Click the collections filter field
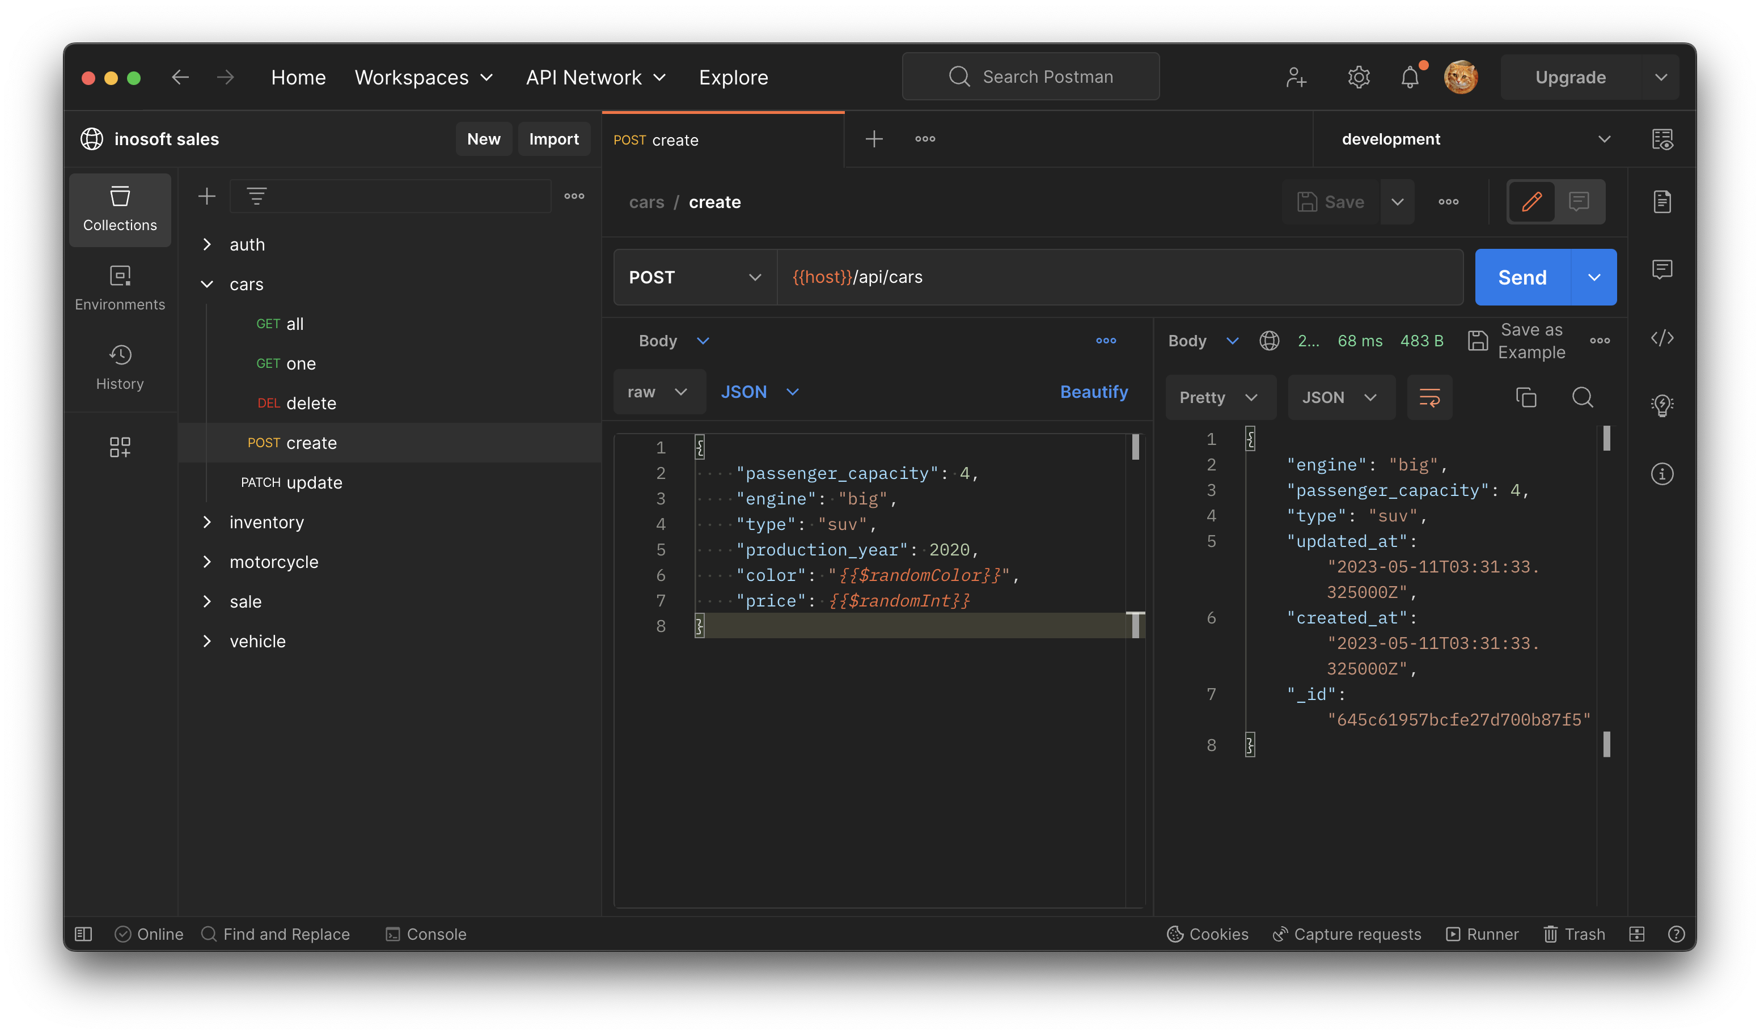 (391, 196)
